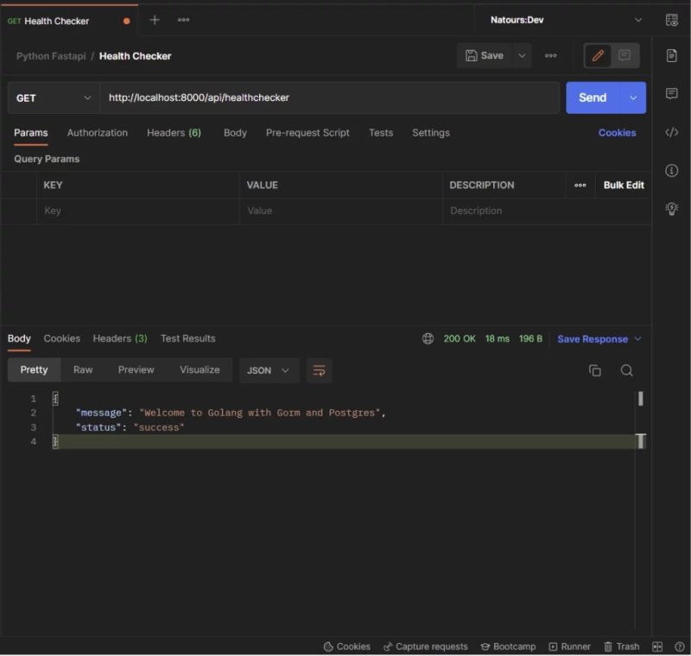Open the JSON response format dropdown

pyautogui.click(x=269, y=370)
